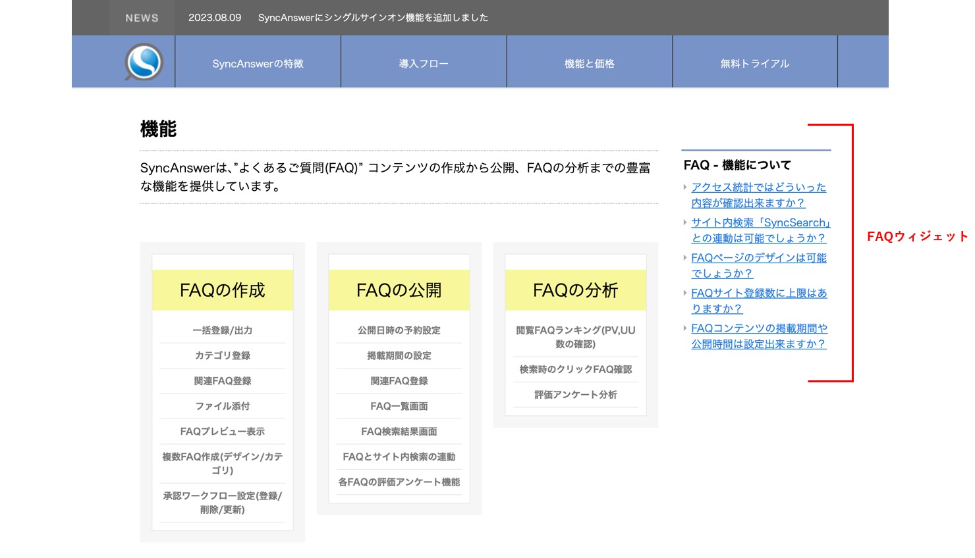
Task: Select 検索時のクリックFAQ確認 item
Action: [576, 370]
